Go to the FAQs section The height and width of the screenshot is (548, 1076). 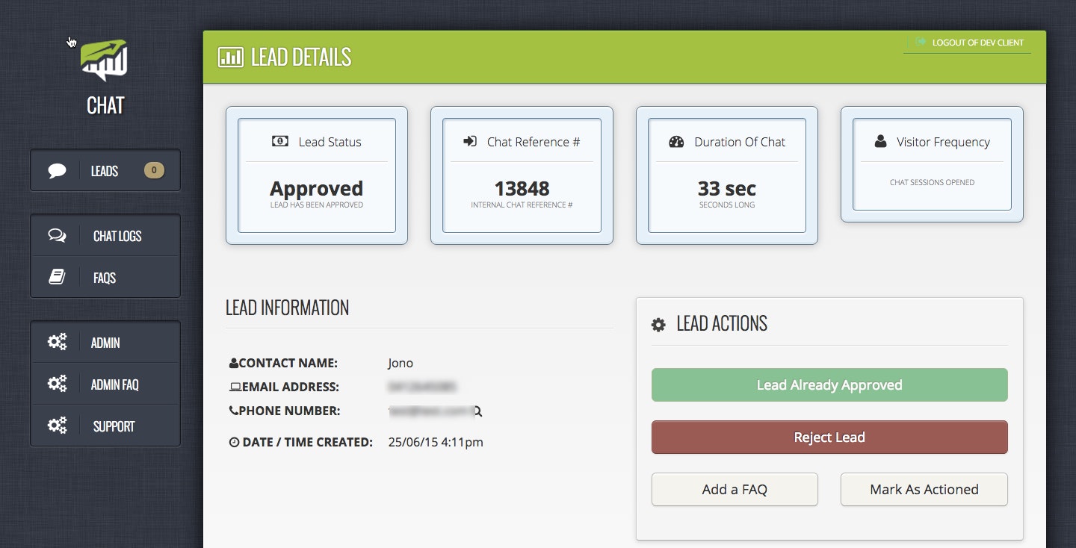105,277
